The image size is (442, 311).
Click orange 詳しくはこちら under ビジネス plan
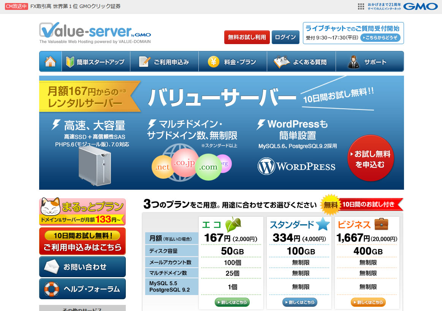point(368,302)
